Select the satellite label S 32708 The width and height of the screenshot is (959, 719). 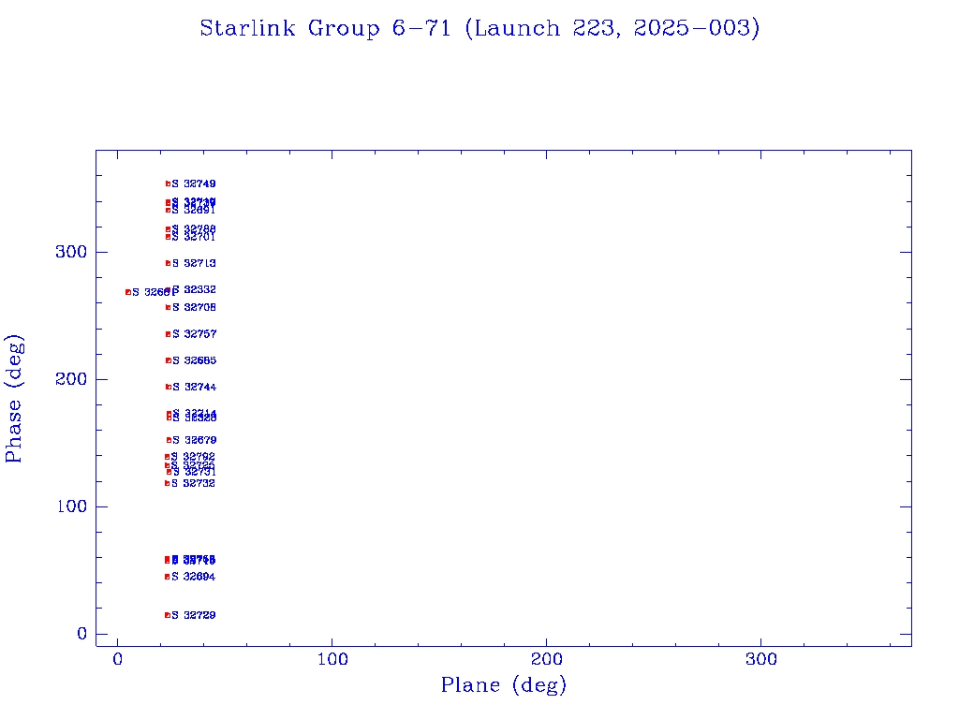pos(194,307)
